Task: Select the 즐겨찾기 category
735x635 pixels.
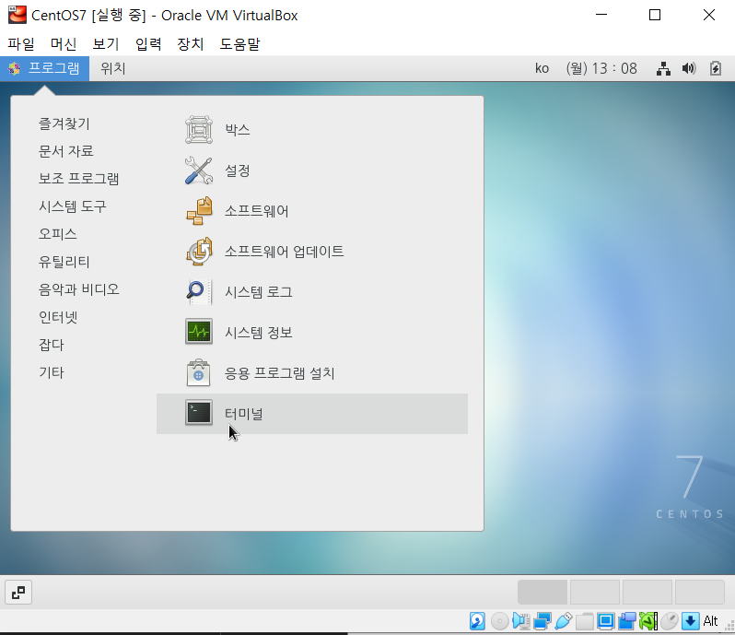Action: 64,123
